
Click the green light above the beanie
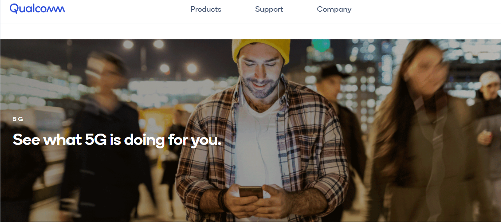pyautogui.click(x=321, y=45)
